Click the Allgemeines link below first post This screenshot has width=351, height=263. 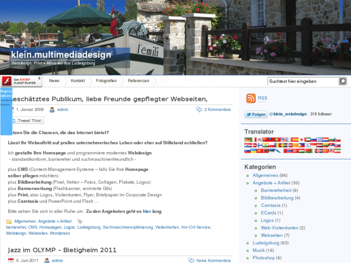(x=25, y=221)
